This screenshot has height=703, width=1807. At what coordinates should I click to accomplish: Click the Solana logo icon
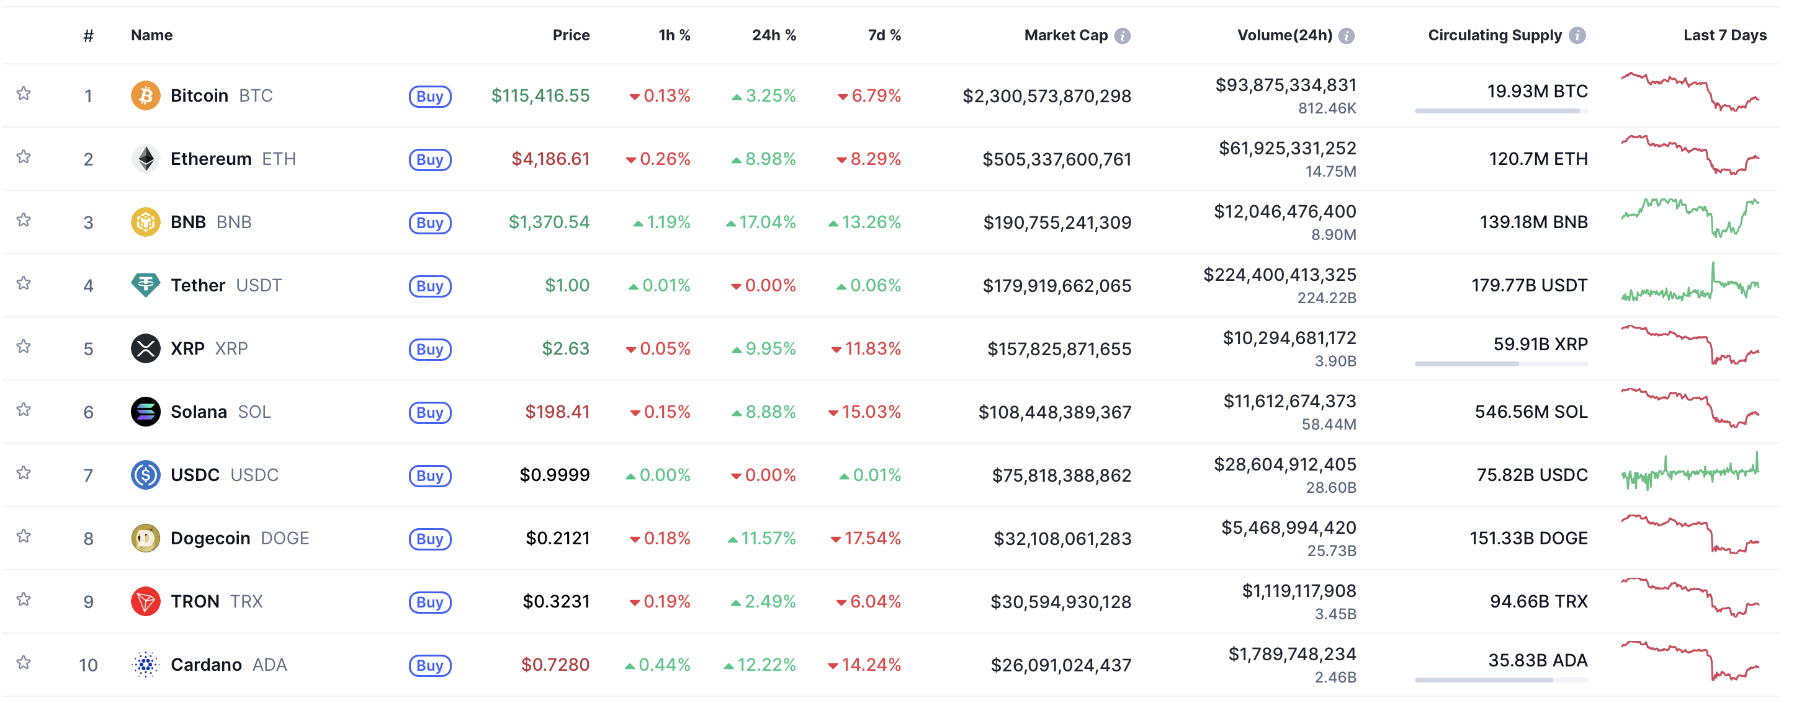145,412
